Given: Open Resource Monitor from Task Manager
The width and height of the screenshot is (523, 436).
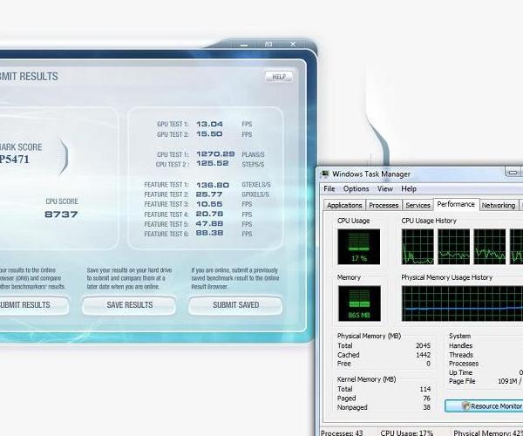Looking at the screenshot, I should (x=484, y=406).
